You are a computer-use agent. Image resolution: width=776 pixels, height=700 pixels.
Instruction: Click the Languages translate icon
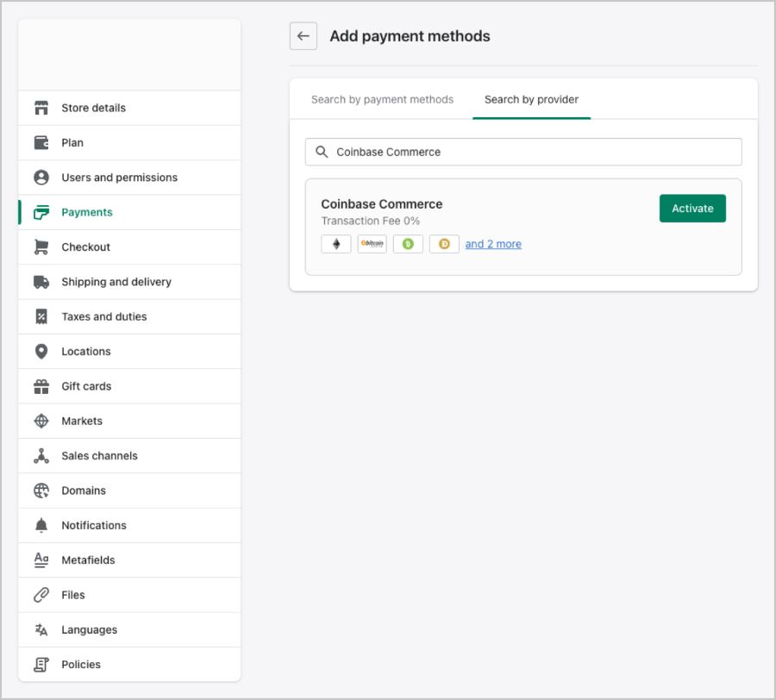tap(41, 630)
